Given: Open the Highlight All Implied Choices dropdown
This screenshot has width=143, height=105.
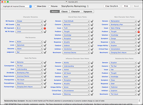Looking at the screenshot, I should coord(17,6).
